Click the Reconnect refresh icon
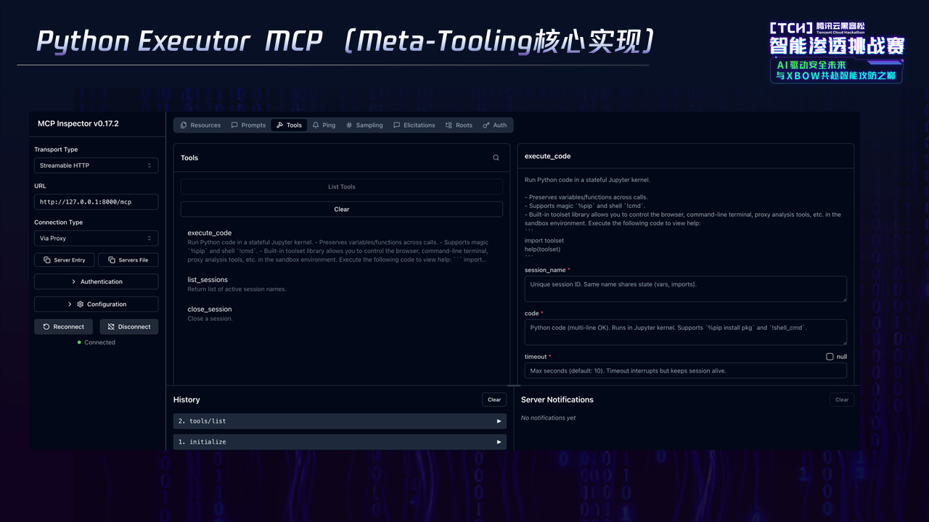The image size is (929, 522). (46, 327)
